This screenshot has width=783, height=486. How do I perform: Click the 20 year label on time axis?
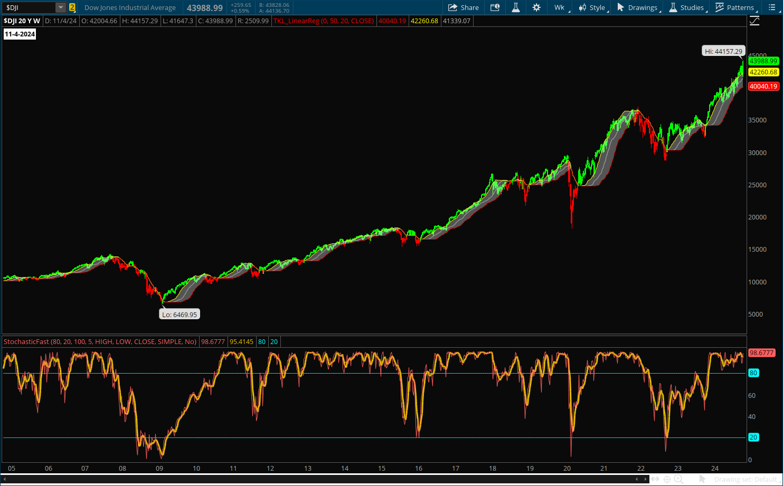(567, 468)
